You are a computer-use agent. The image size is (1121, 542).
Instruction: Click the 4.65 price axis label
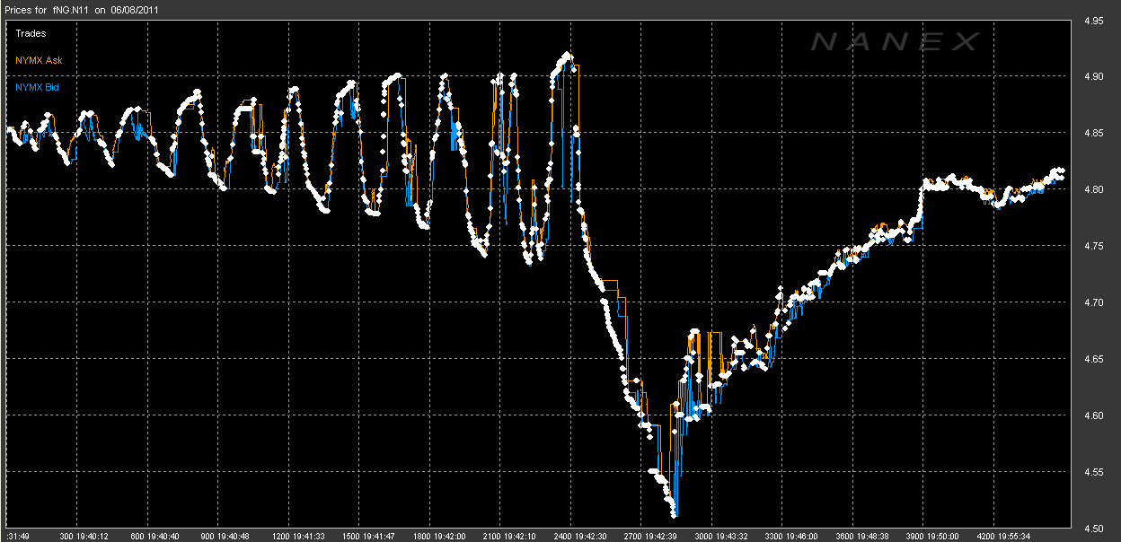1093,359
